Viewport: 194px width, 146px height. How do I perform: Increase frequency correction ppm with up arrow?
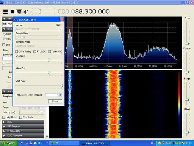click(x=60, y=94)
